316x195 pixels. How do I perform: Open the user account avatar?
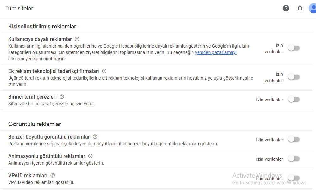coord(313,8)
